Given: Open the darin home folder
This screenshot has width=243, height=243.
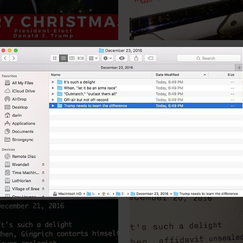Looking at the screenshot, I should pyautogui.click(x=17, y=115).
